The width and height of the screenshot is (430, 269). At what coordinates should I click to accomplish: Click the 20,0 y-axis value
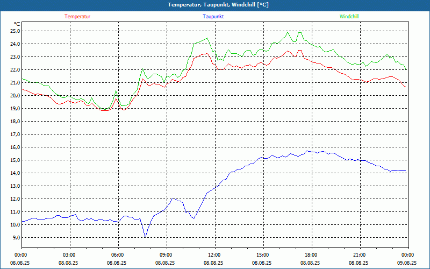(x=15, y=96)
